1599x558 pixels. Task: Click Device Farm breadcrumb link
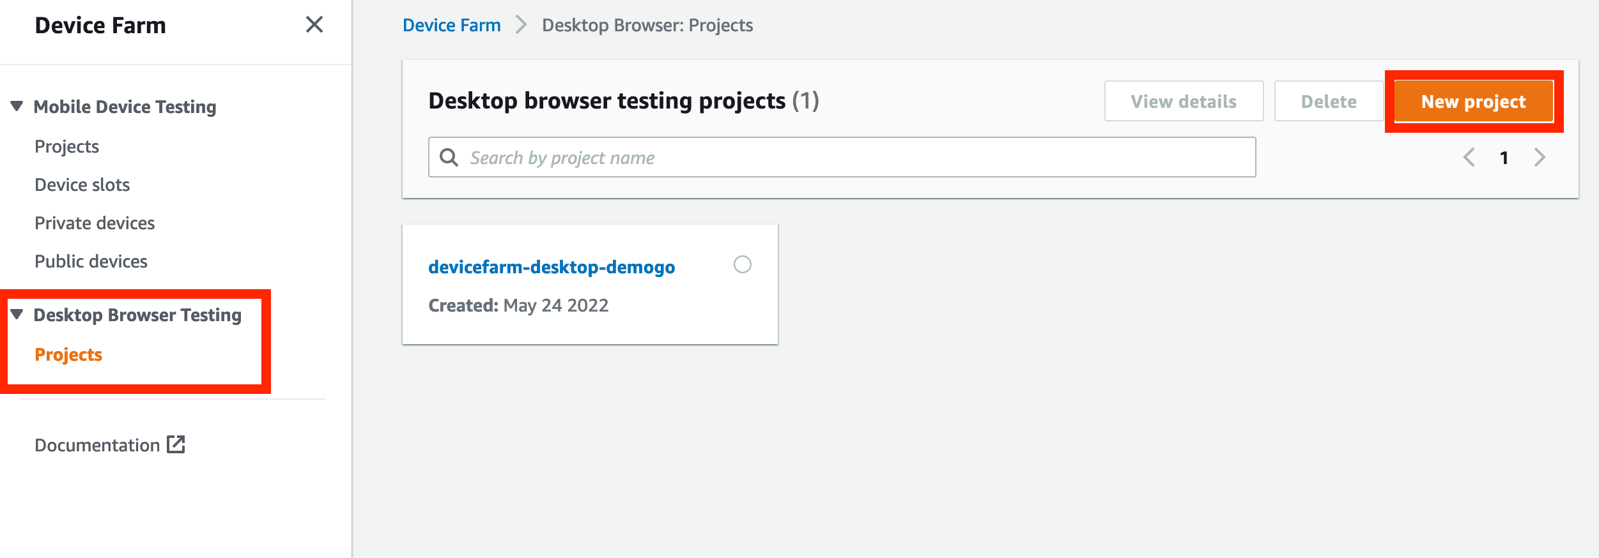[451, 25]
